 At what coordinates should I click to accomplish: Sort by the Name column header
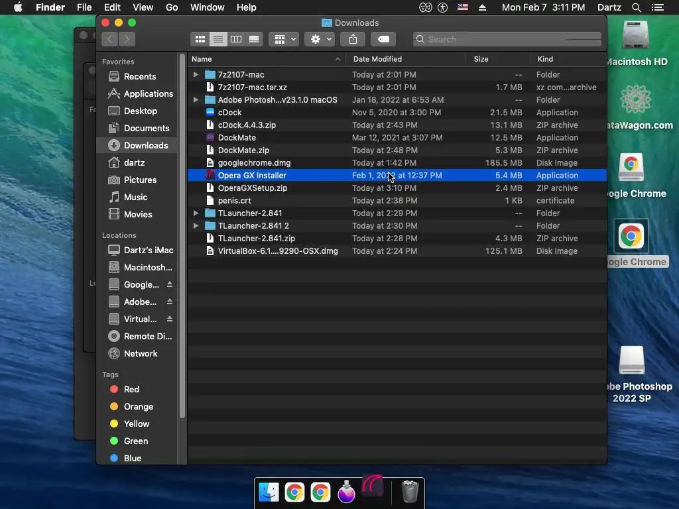pos(267,59)
